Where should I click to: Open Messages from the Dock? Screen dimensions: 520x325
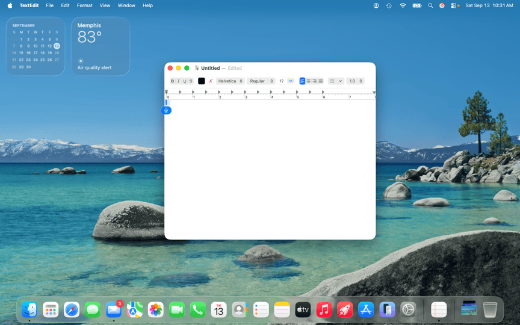(93, 310)
